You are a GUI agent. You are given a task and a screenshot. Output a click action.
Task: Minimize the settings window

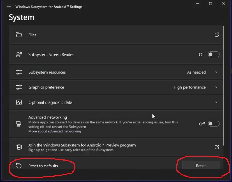pyautogui.click(x=197, y=4)
